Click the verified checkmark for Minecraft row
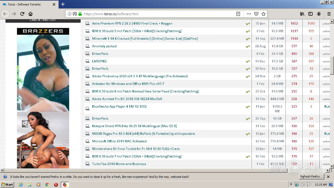Screen dimensions: 334x188 pyautogui.click(x=248, y=39)
